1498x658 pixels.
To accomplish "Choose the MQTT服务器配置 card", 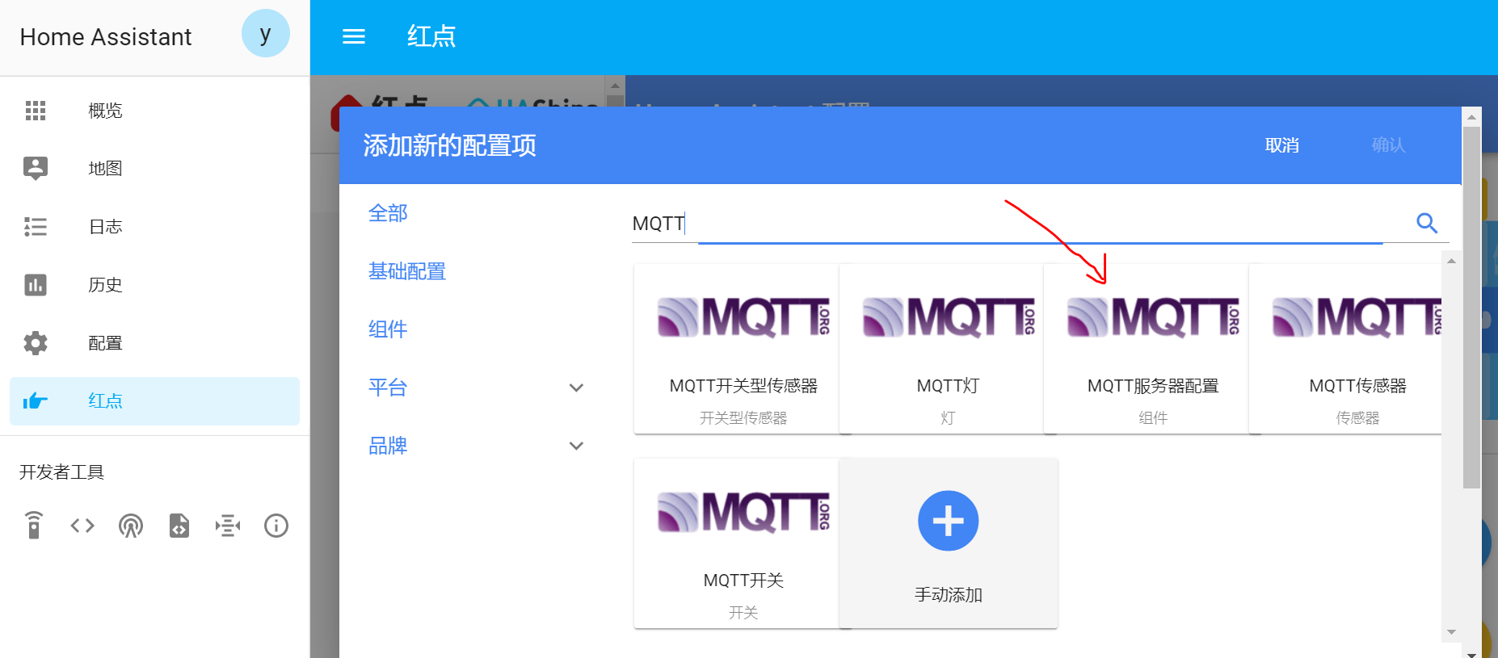I will [x=1153, y=349].
